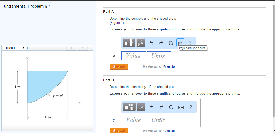Open help question mark in Part B
Screen dimensions: 275x133
(191, 107)
